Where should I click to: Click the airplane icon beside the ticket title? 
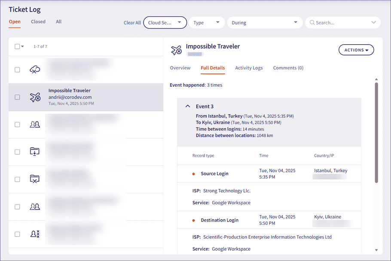point(176,50)
